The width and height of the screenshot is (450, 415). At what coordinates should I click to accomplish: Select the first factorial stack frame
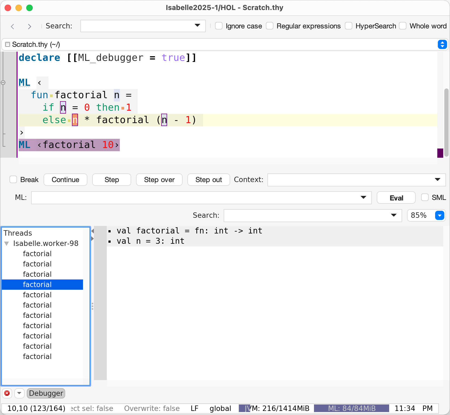coord(37,254)
